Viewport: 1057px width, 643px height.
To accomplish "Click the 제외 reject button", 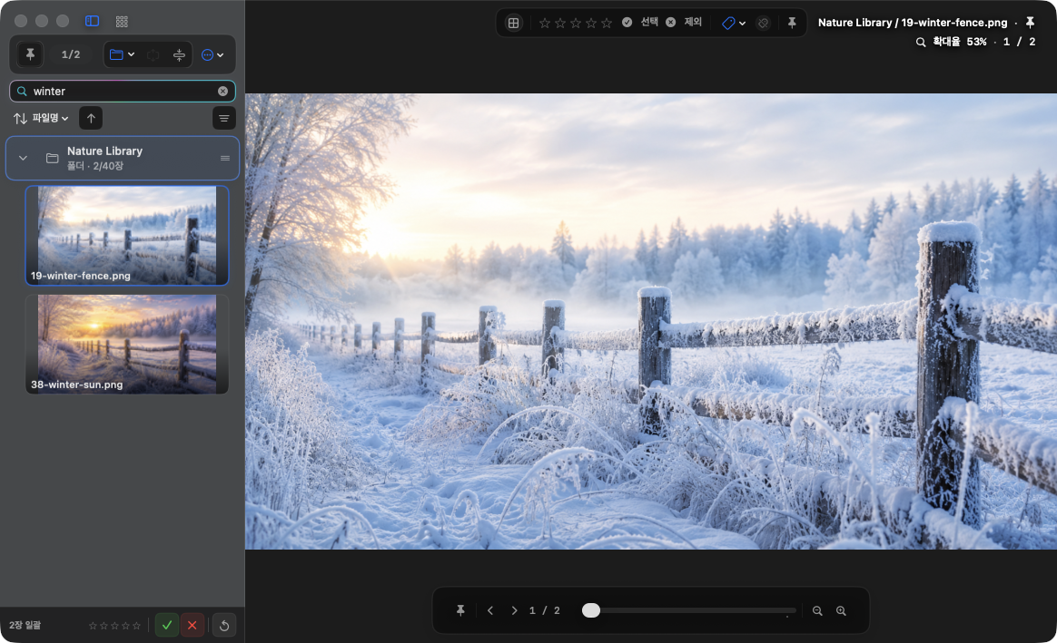I will coord(684,22).
